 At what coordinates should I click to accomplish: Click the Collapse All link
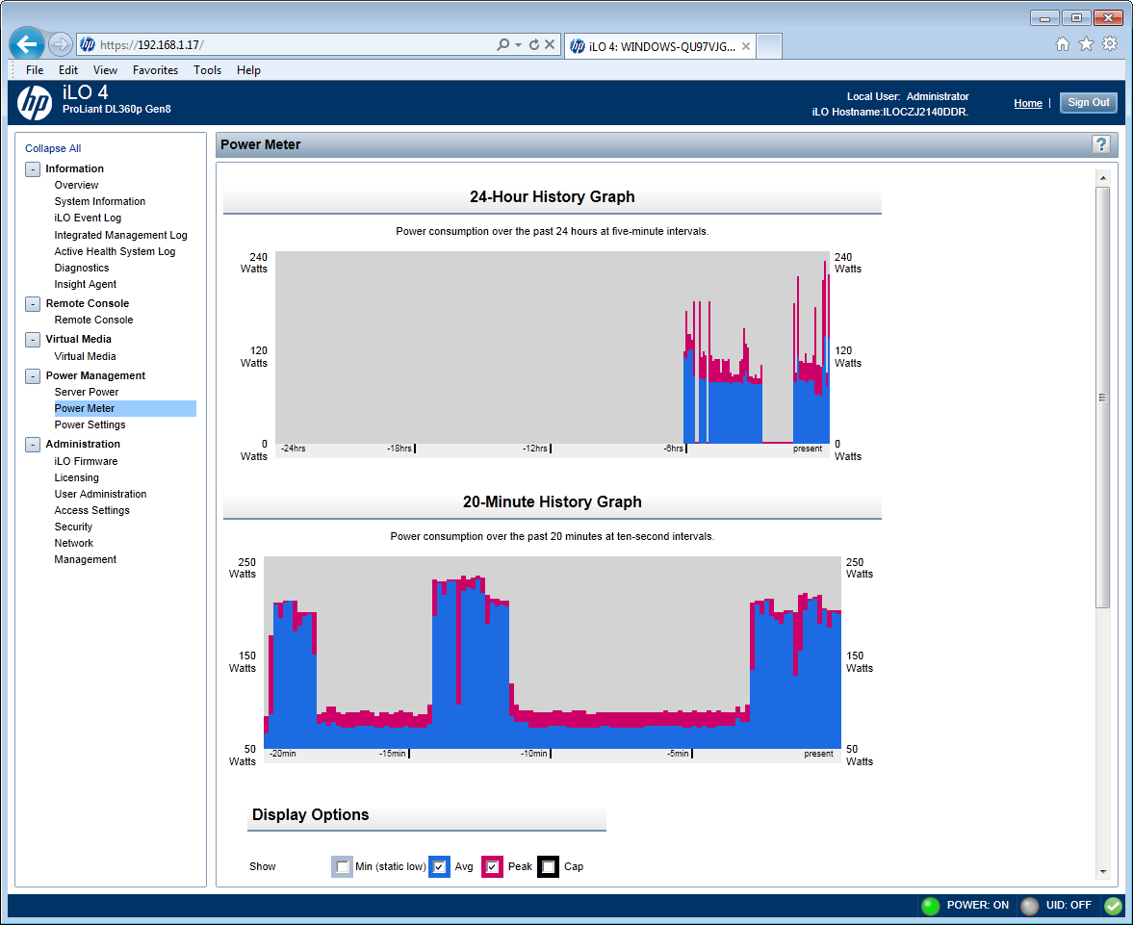coord(53,148)
